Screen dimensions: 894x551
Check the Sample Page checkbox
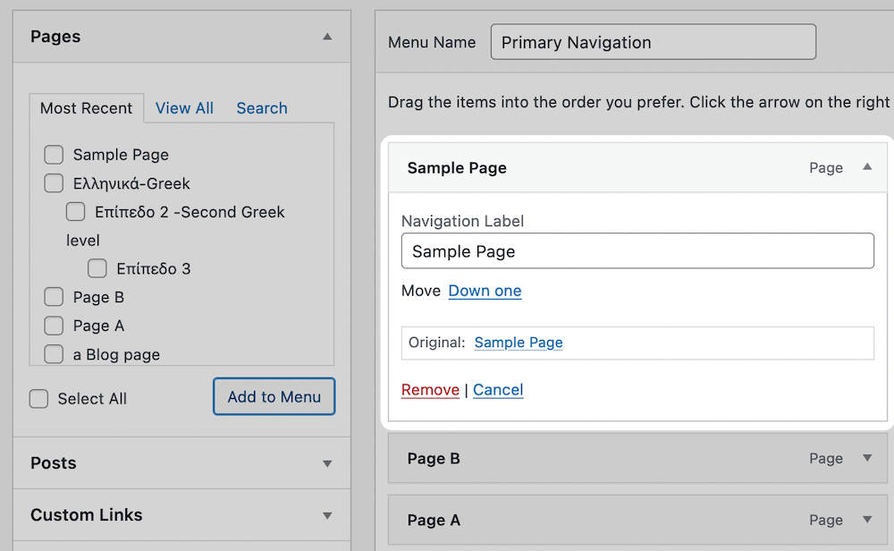click(54, 155)
